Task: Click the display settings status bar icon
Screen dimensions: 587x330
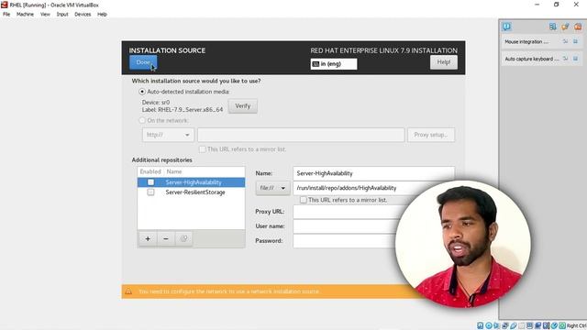Action: pos(530,325)
